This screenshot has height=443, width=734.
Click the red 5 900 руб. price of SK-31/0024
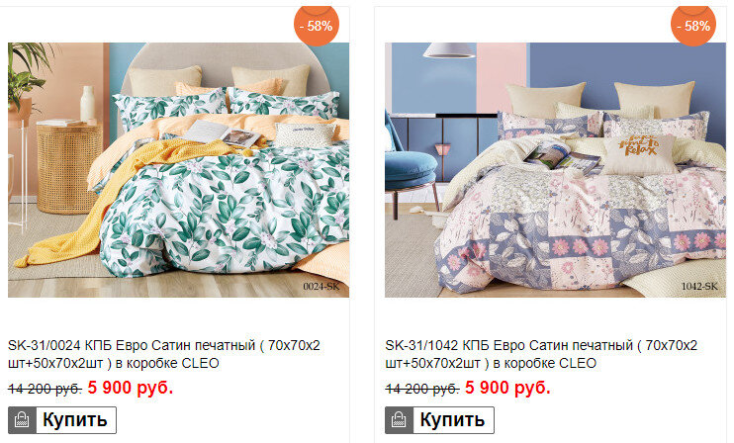131,388
